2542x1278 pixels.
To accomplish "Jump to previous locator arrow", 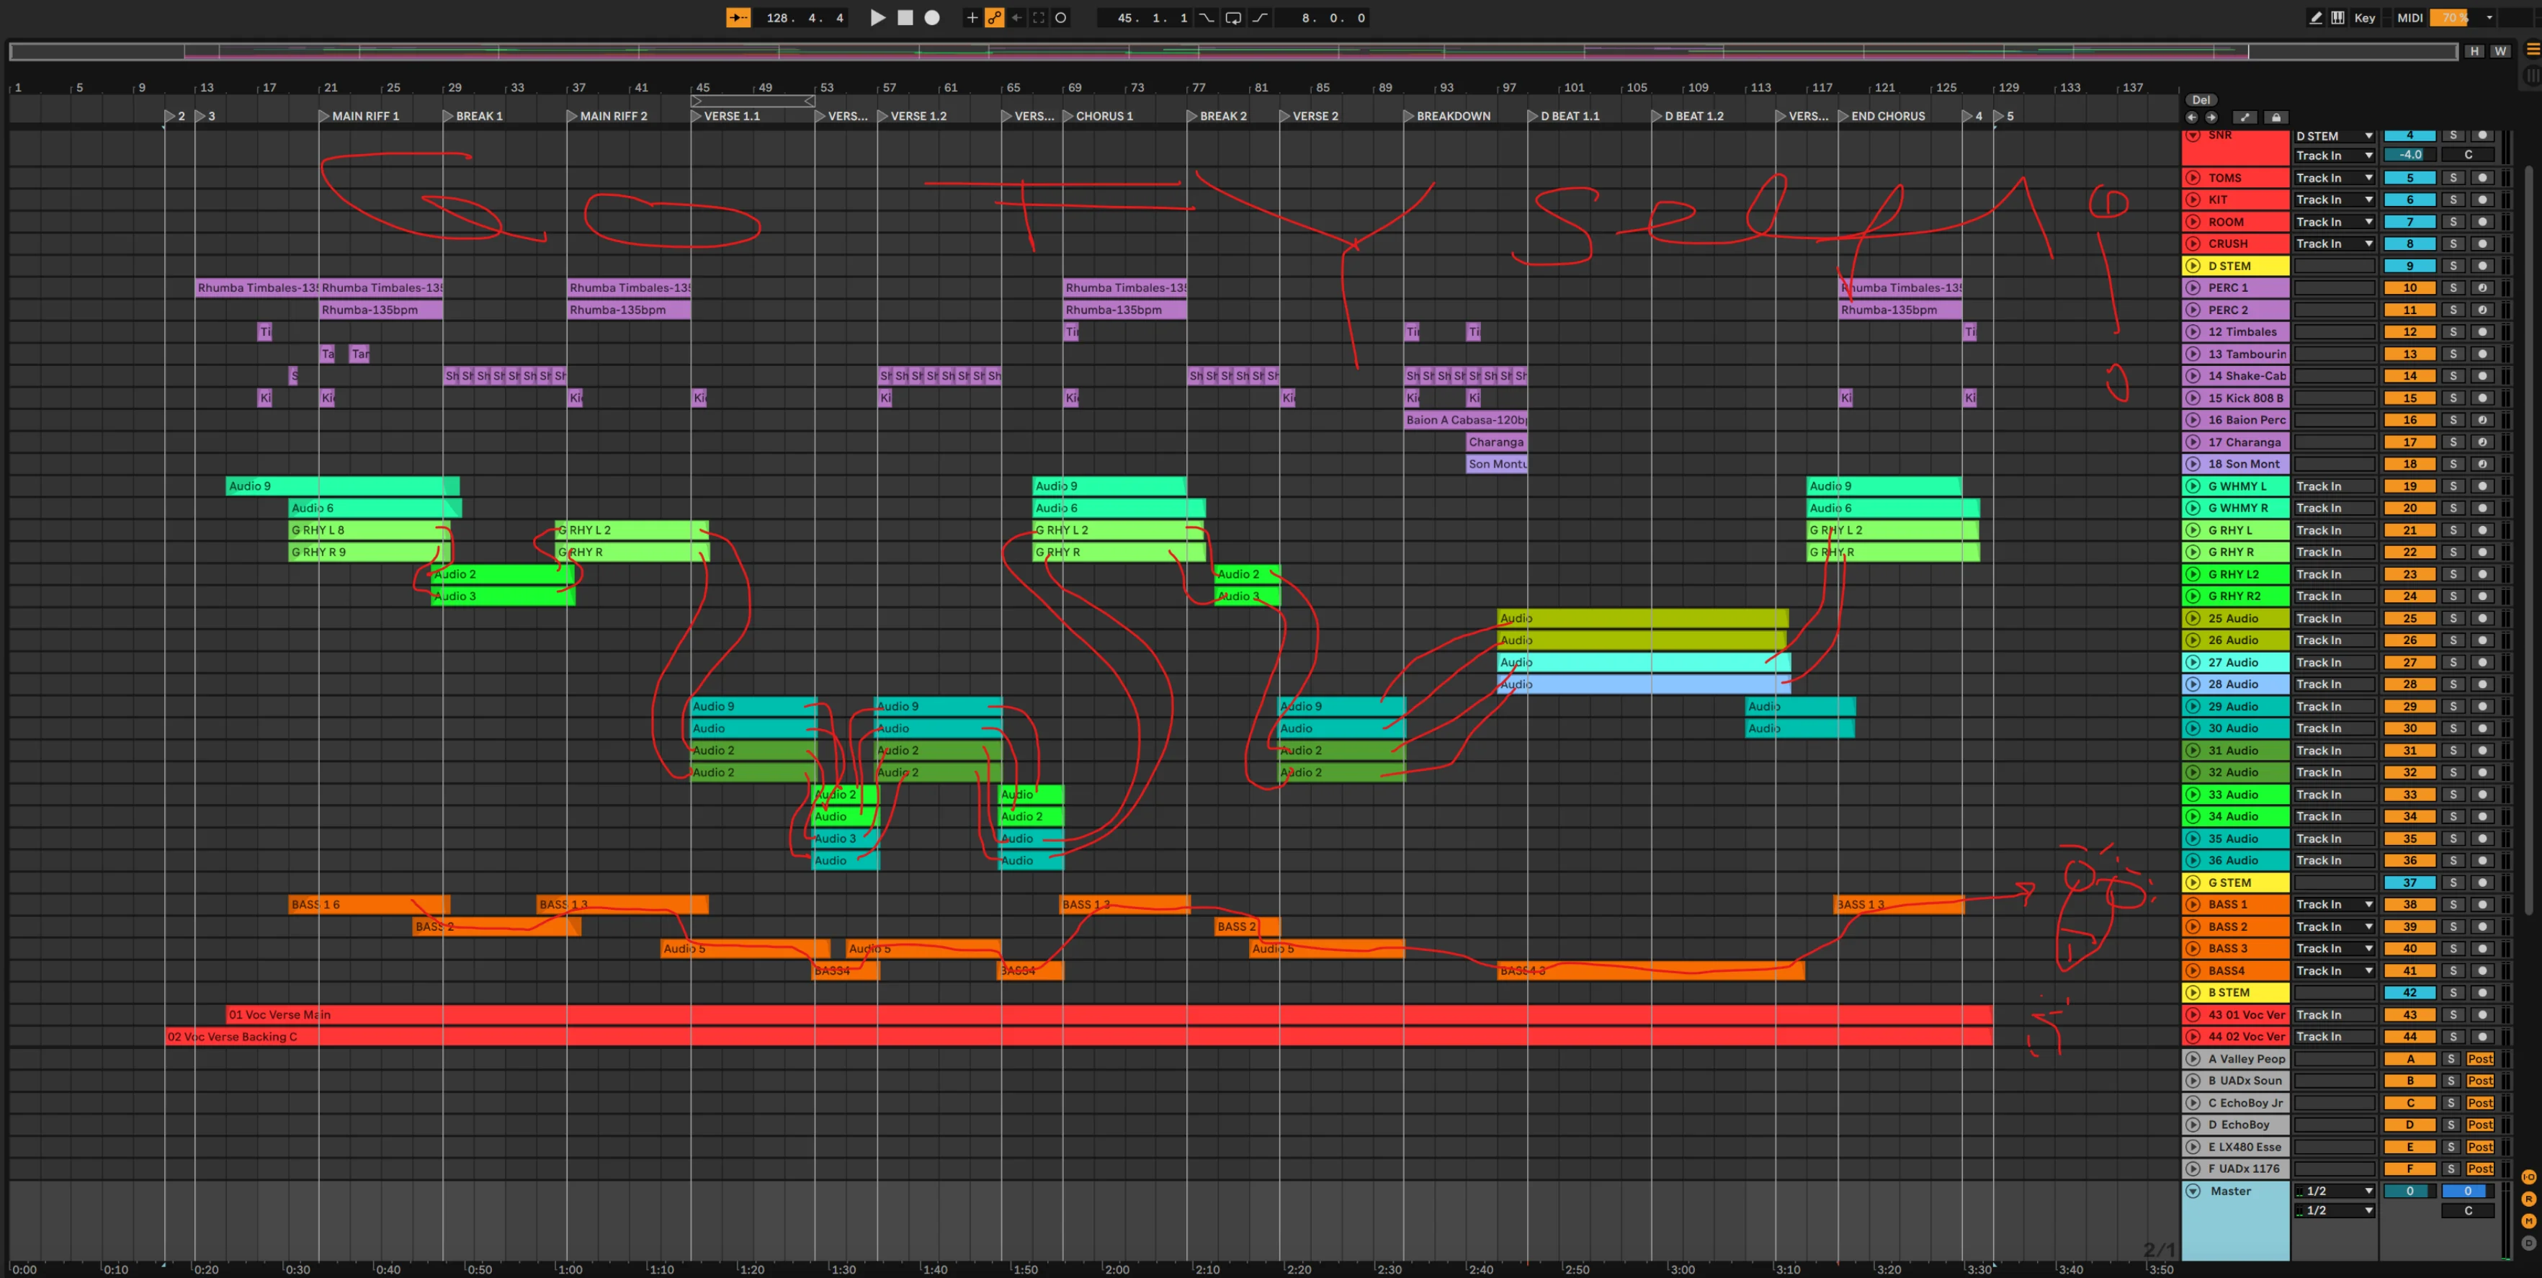I will tap(2192, 117).
